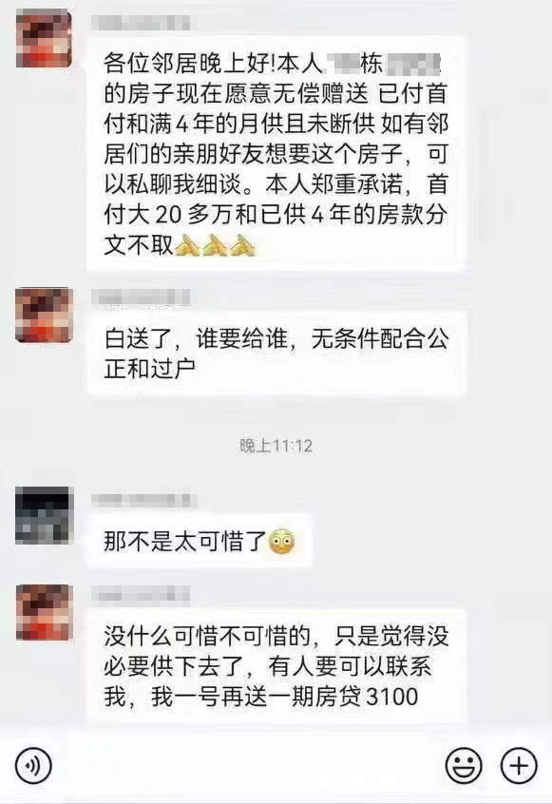The image size is (552, 804).
Task: Tap the message text input field
Action: [x=248, y=766]
